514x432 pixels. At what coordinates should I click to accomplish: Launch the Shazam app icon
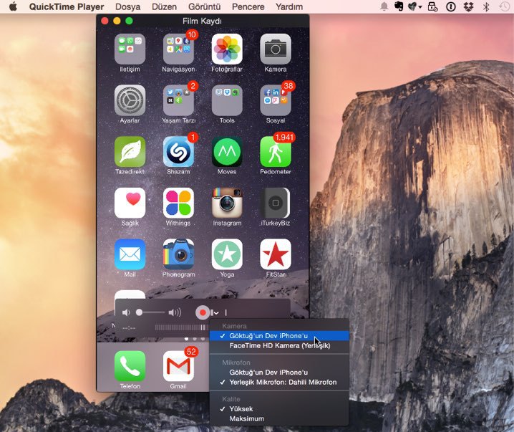tap(178, 152)
